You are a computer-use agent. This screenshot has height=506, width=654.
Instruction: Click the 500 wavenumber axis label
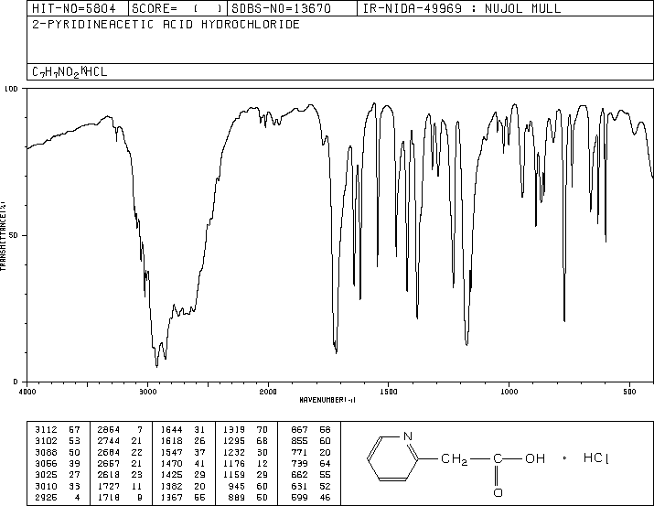point(629,392)
